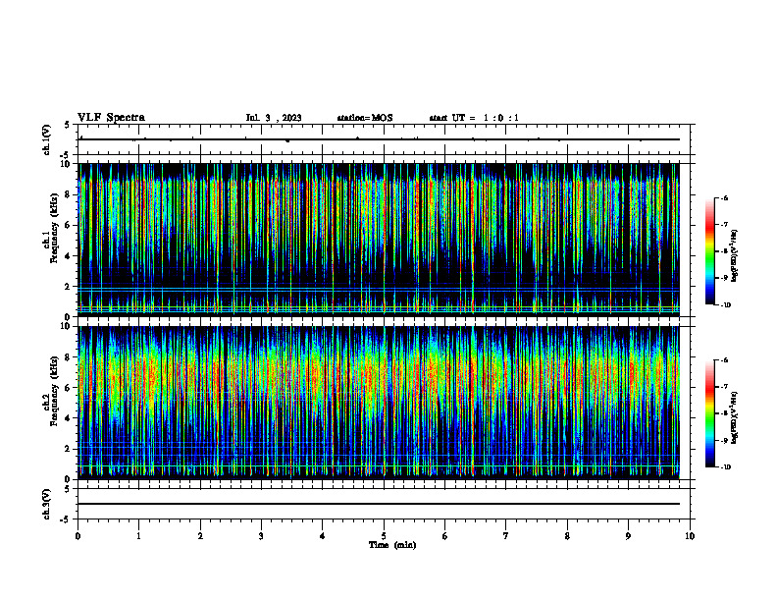Click the "station=MOS" header text
This screenshot has width=777, height=601.
click(x=365, y=118)
